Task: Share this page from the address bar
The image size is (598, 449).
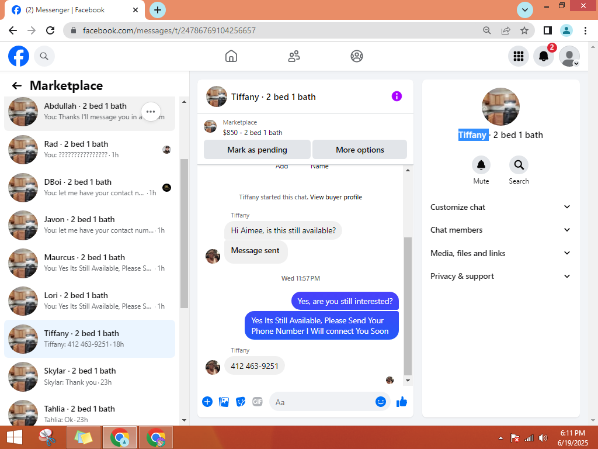Action: 506,30
